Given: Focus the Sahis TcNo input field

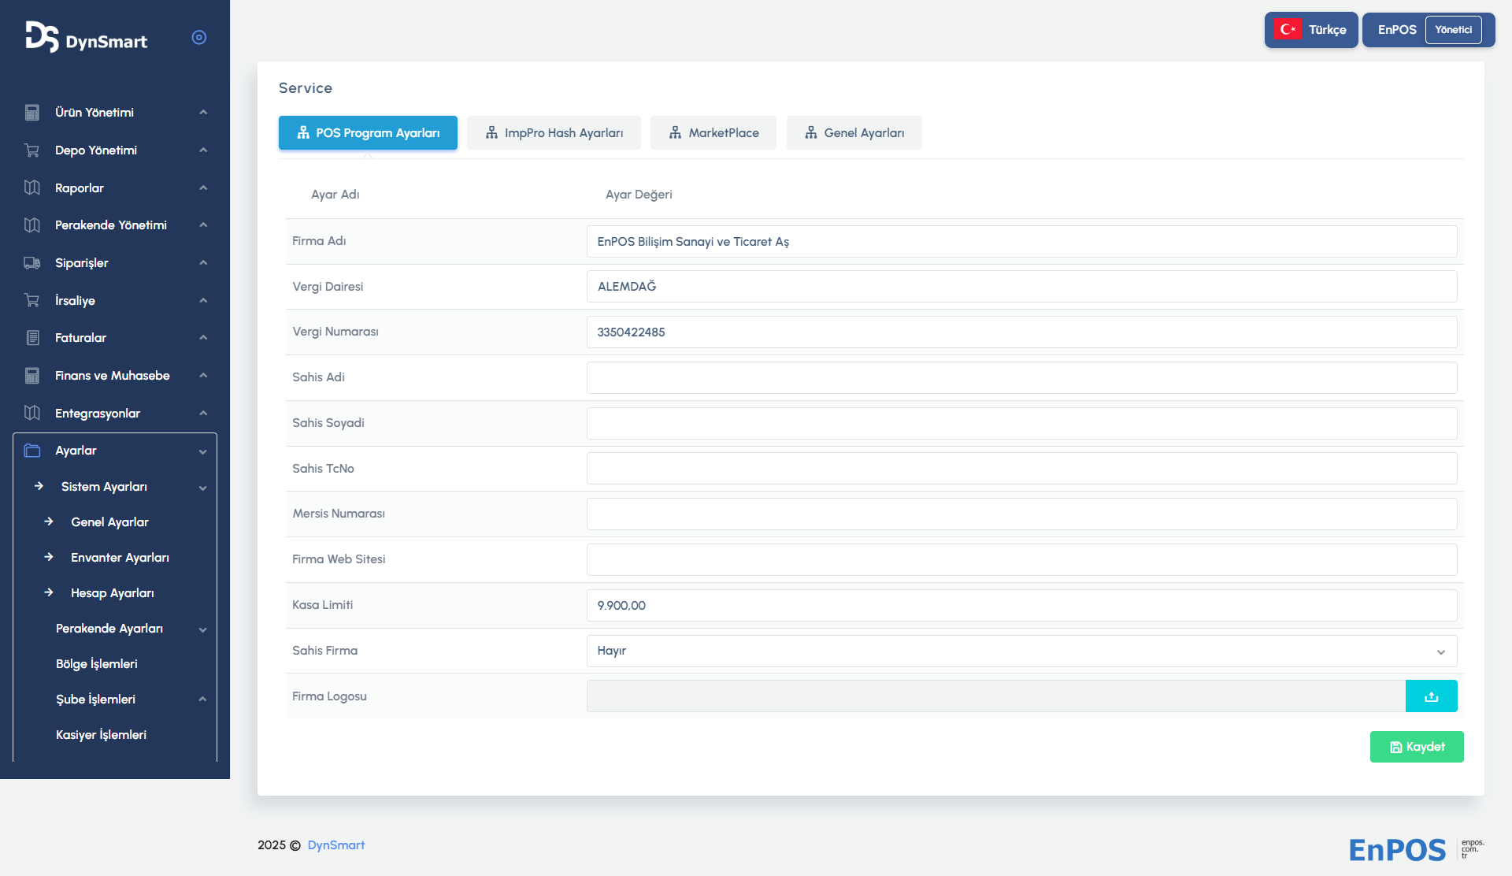Looking at the screenshot, I should click(1021, 469).
